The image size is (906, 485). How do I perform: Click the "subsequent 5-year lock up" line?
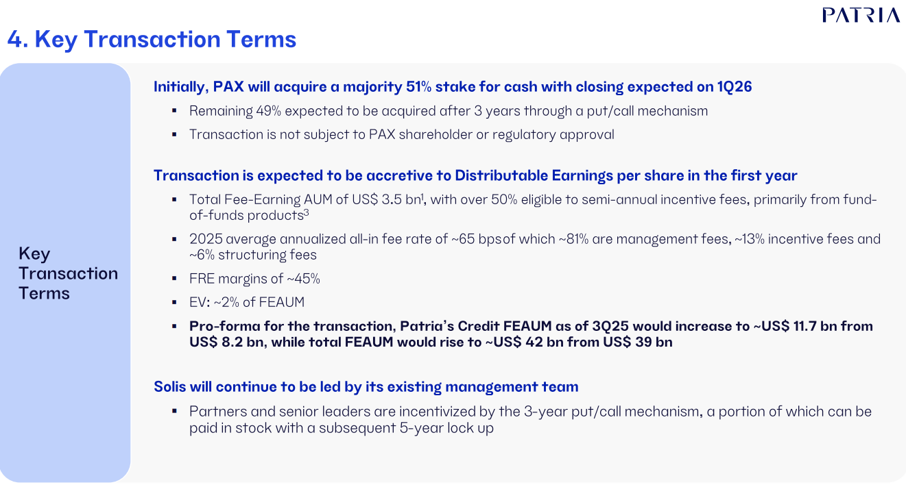pos(342,429)
